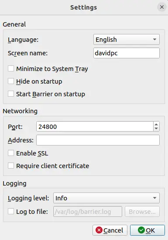The height and width of the screenshot is (240, 168).
Task: Click the Address label
Action: pos(21,140)
